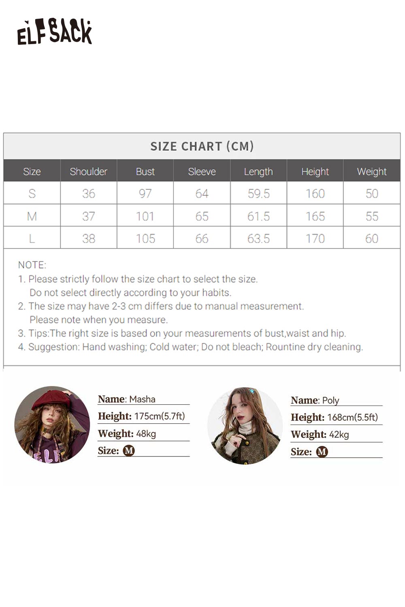Screen dimensions: 405x607
Task: Click the hand washing suggestion line
Action: point(190,347)
